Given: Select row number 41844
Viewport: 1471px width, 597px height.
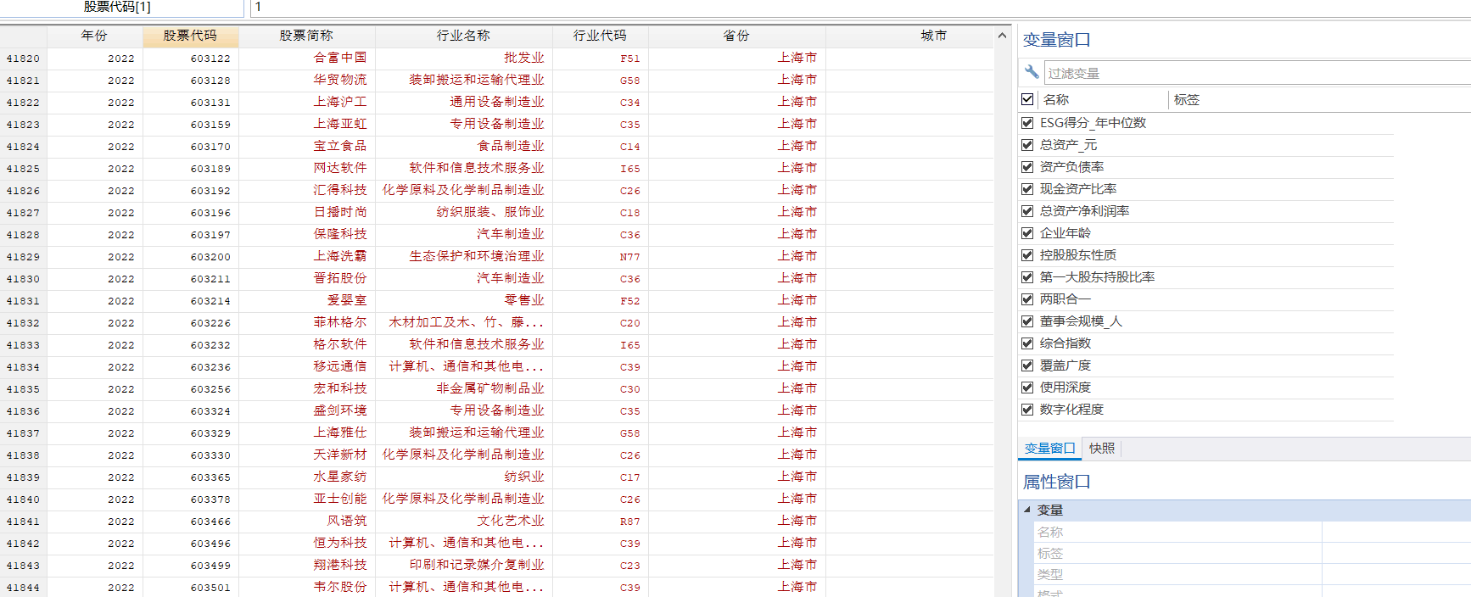Looking at the screenshot, I should [23, 588].
